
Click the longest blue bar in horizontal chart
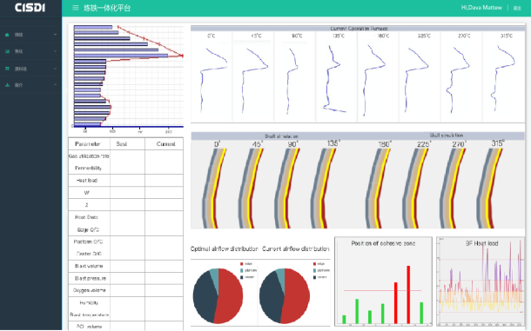pyautogui.click(x=121, y=56)
